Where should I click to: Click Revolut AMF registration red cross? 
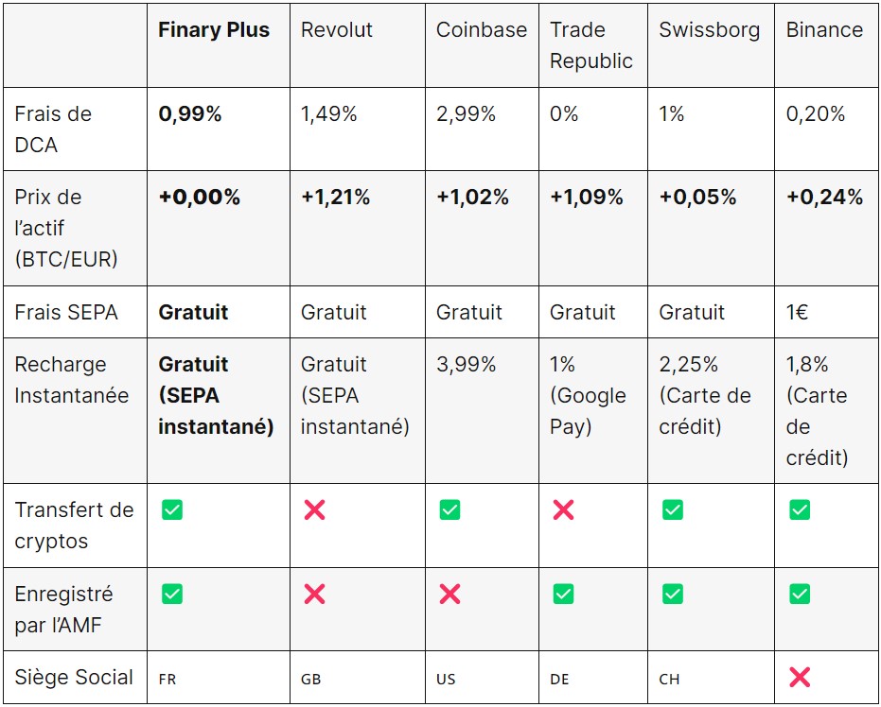pyautogui.click(x=314, y=595)
